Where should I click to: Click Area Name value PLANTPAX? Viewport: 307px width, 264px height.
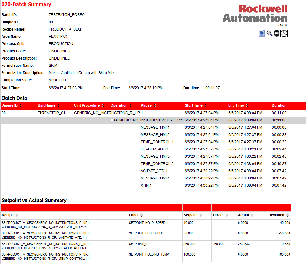[x=58, y=36]
